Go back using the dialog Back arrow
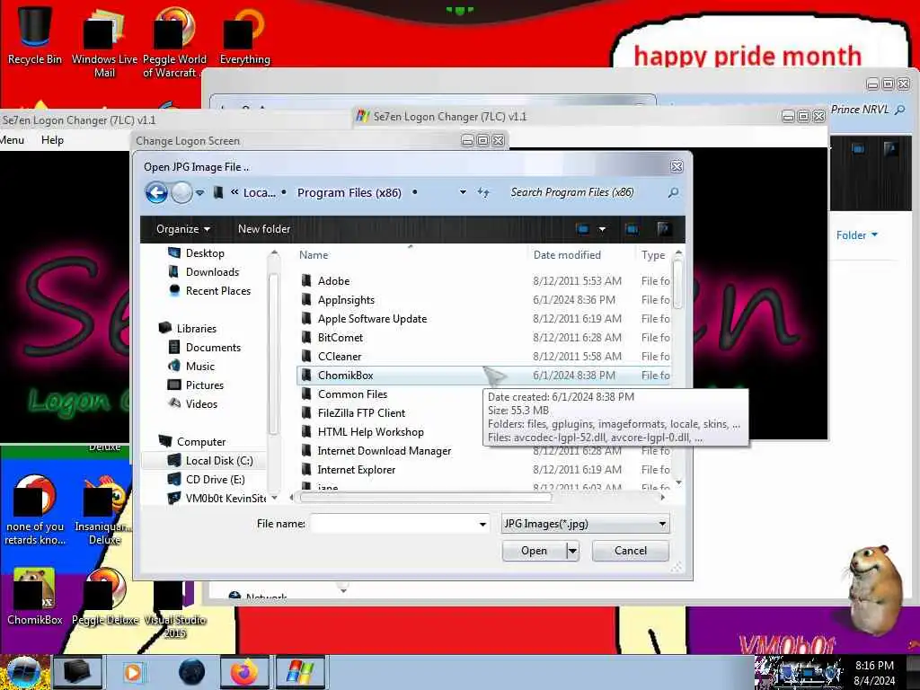This screenshot has height=690, width=920. [156, 192]
